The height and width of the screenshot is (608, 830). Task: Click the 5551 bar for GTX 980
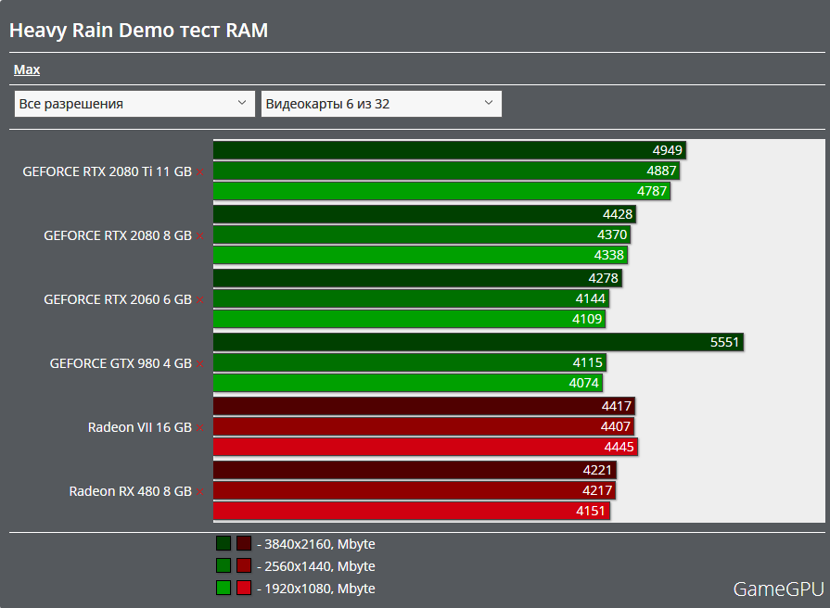[x=478, y=342]
